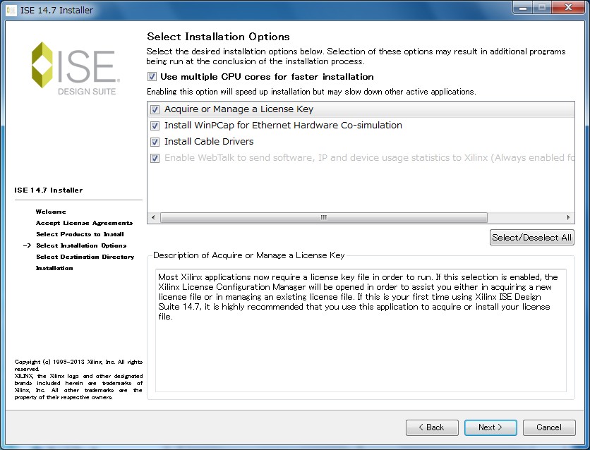
Task: Click the Select Products to Install step
Action: [80, 234]
